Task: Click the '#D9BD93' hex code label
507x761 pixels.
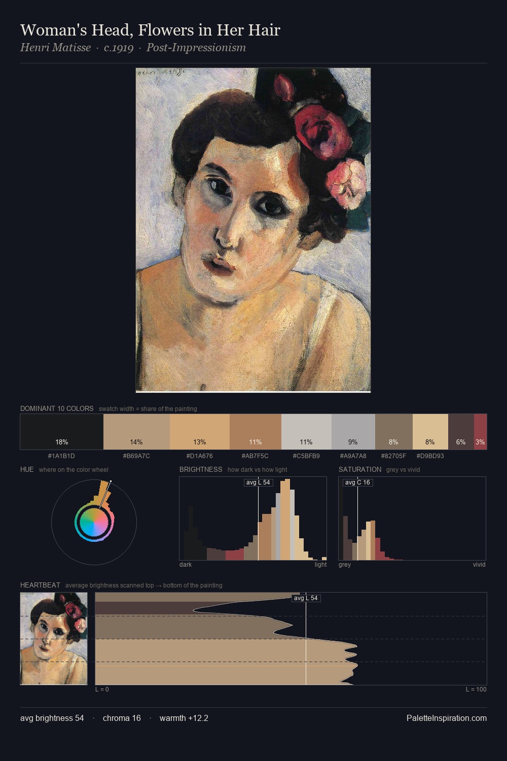Action: coord(430,456)
